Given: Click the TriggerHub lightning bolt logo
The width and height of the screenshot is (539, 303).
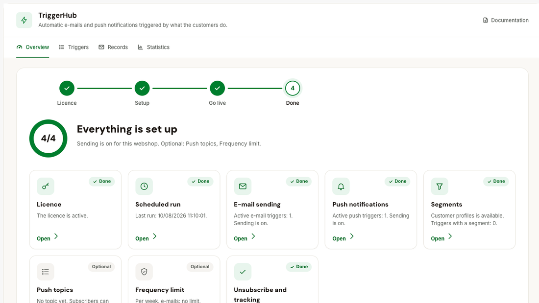Looking at the screenshot, I should [x=24, y=20].
